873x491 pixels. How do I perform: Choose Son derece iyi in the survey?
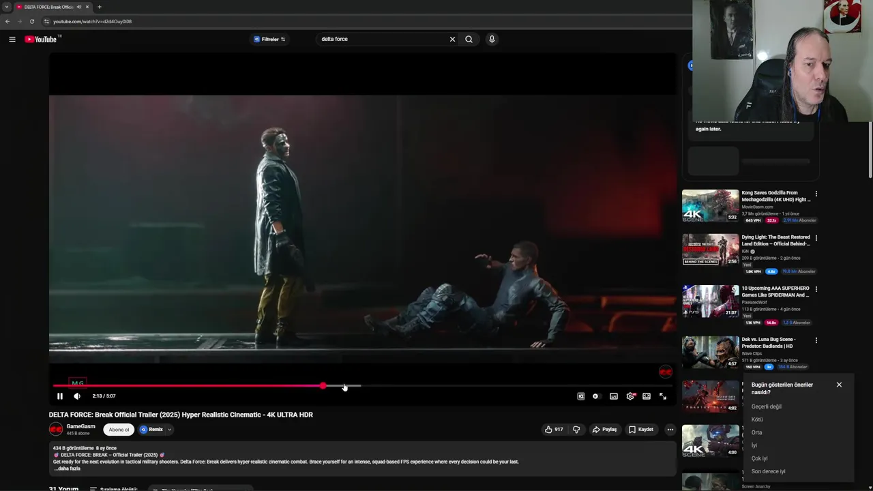click(x=768, y=472)
